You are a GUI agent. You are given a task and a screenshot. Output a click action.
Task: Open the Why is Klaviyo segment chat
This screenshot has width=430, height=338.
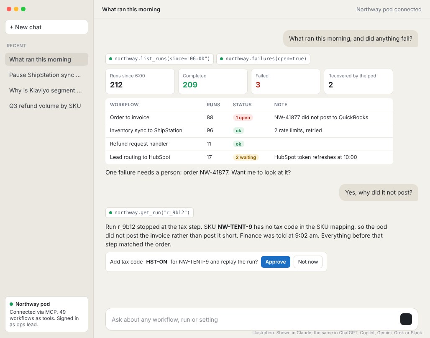point(46,90)
